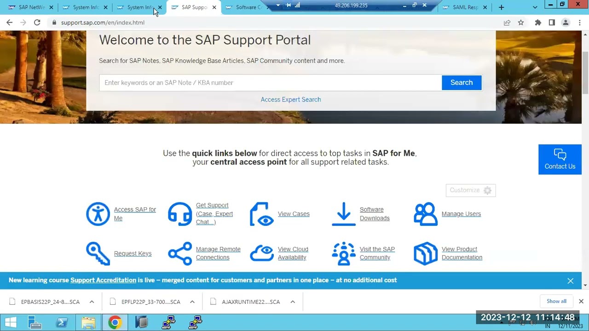Show all downloads

[556, 301]
